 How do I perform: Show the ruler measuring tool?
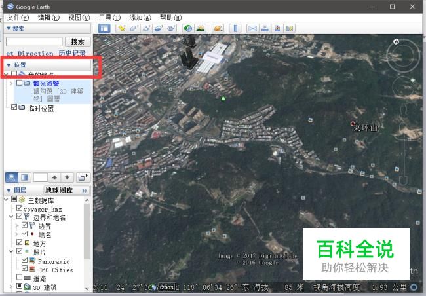[235, 28]
